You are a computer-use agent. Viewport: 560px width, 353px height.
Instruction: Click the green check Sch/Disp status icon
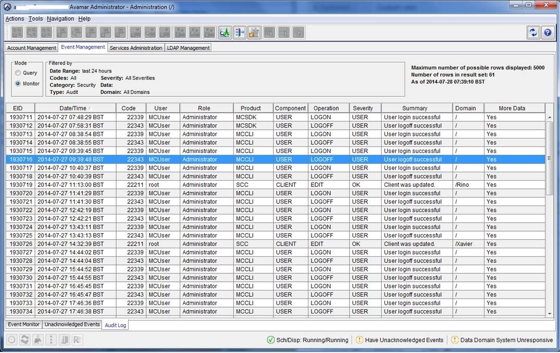(x=271, y=340)
